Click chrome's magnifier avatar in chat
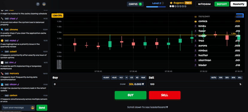248x112 pixels. [x=2, y=29]
